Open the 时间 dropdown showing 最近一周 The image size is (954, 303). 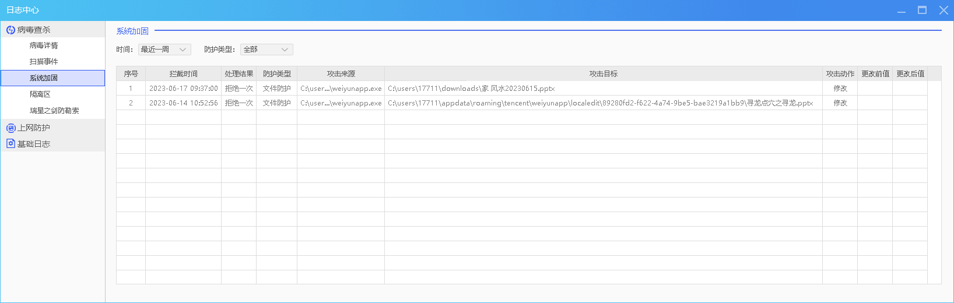[164, 50]
